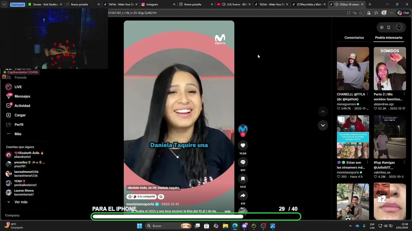Open followed account ynes781

click(25, 164)
